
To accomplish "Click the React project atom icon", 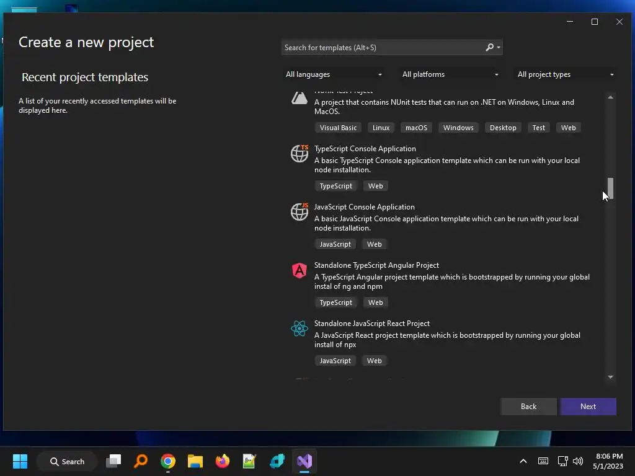I will tap(300, 328).
